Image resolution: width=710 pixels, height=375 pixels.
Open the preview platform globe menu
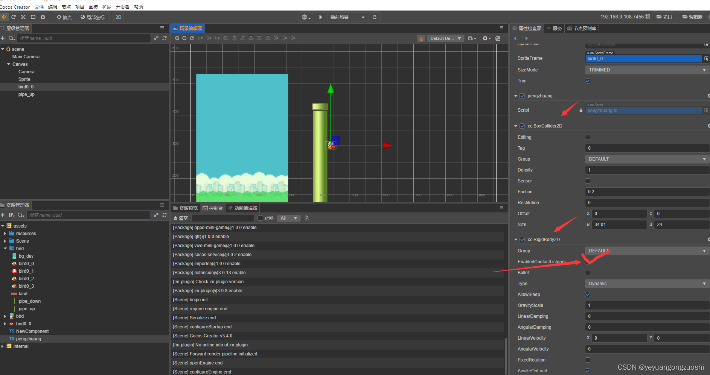(x=306, y=17)
